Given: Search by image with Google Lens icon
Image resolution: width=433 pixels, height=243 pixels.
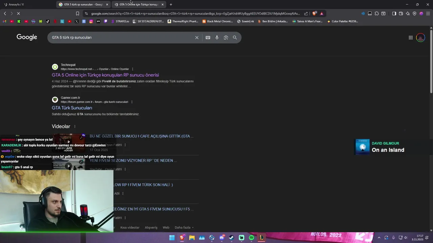Looking at the screenshot, I should click(226, 37).
